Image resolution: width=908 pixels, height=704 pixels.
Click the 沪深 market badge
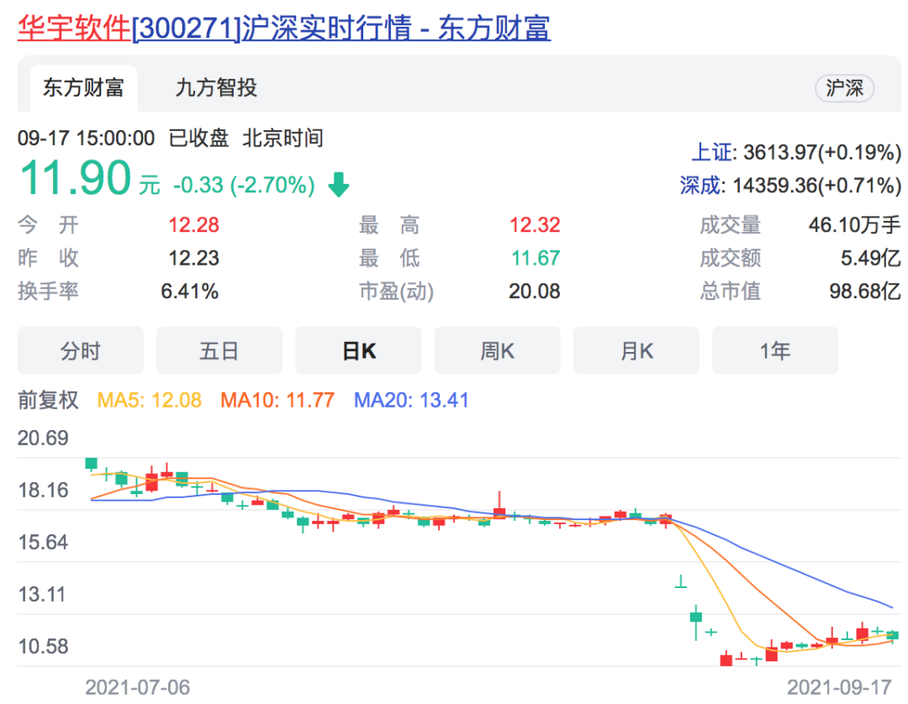[844, 88]
